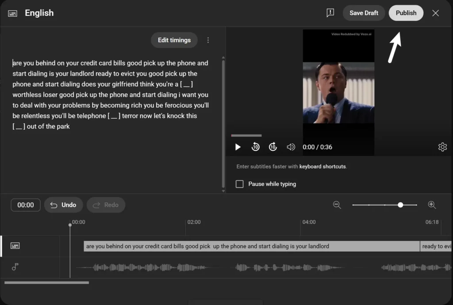The width and height of the screenshot is (453, 305).
Task: Skip forward 10 seconds
Action: tap(273, 147)
